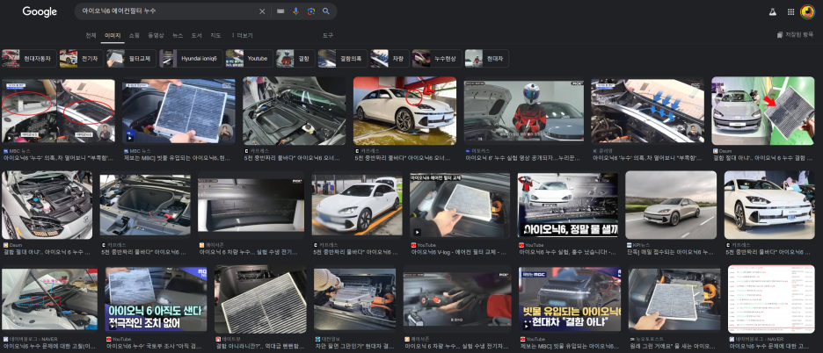
Task: Open thumbnail captioned 아이오닉 6 아직도 샌다
Action: pos(156,300)
